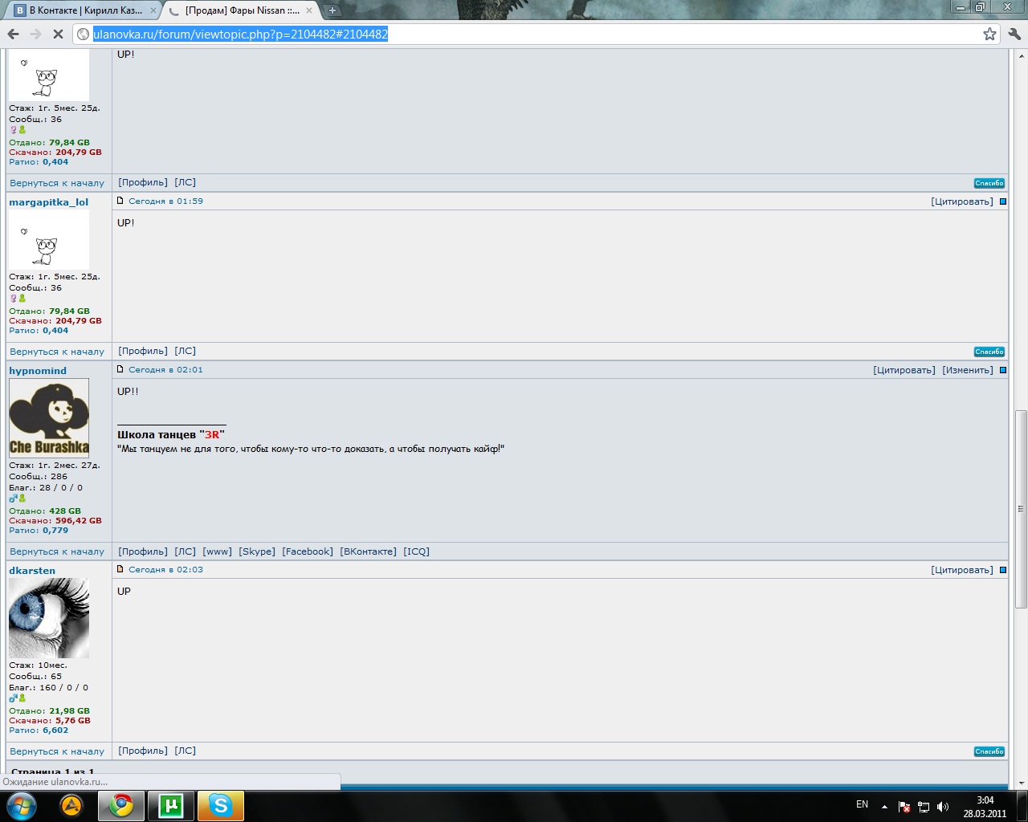Open Skype from the taskbar
Screen dimensions: 1028x822
220,805
